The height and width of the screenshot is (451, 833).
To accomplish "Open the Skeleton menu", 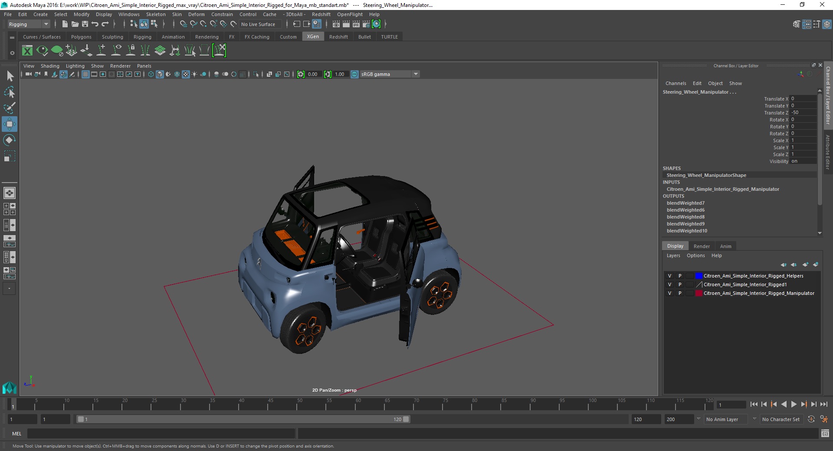I will (155, 14).
